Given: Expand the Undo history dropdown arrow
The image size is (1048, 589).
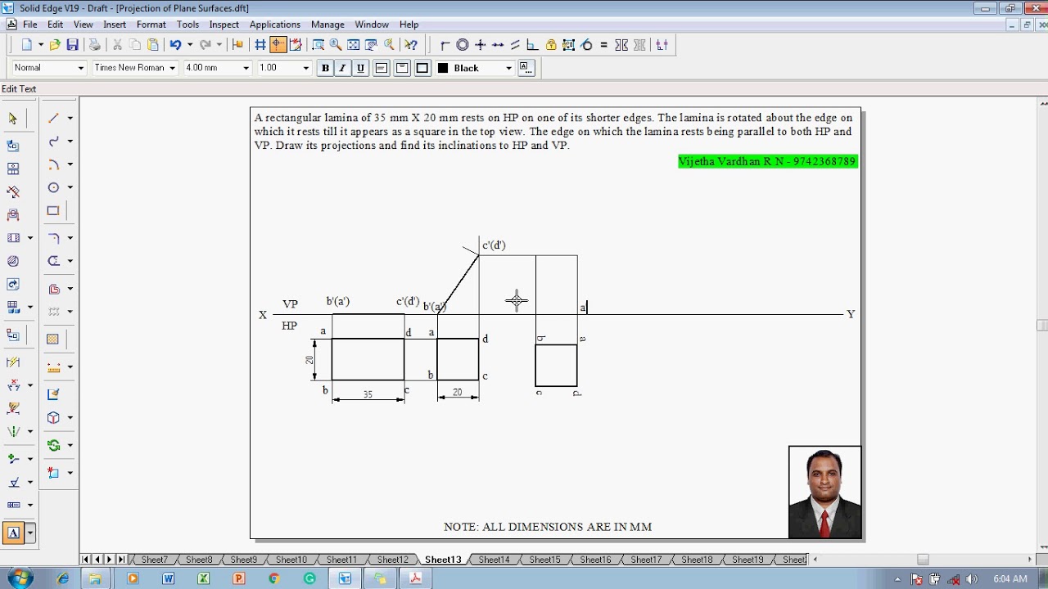Looking at the screenshot, I should (190, 45).
